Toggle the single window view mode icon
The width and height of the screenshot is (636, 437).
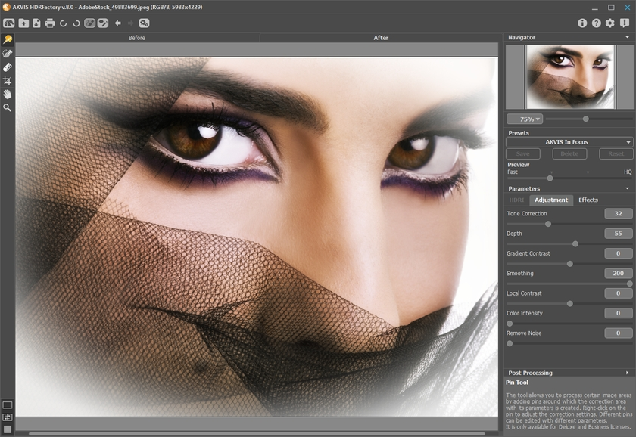click(x=8, y=405)
